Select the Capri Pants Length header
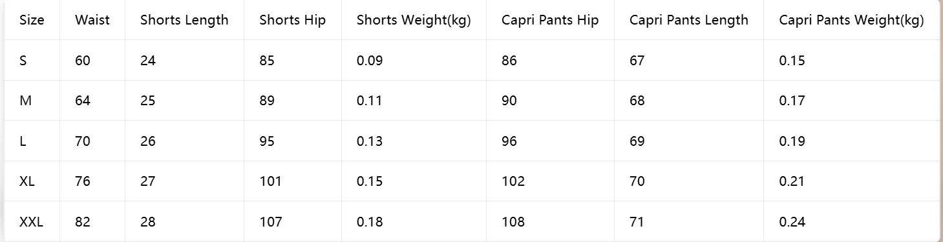943x242 pixels. [x=689, y=20]
